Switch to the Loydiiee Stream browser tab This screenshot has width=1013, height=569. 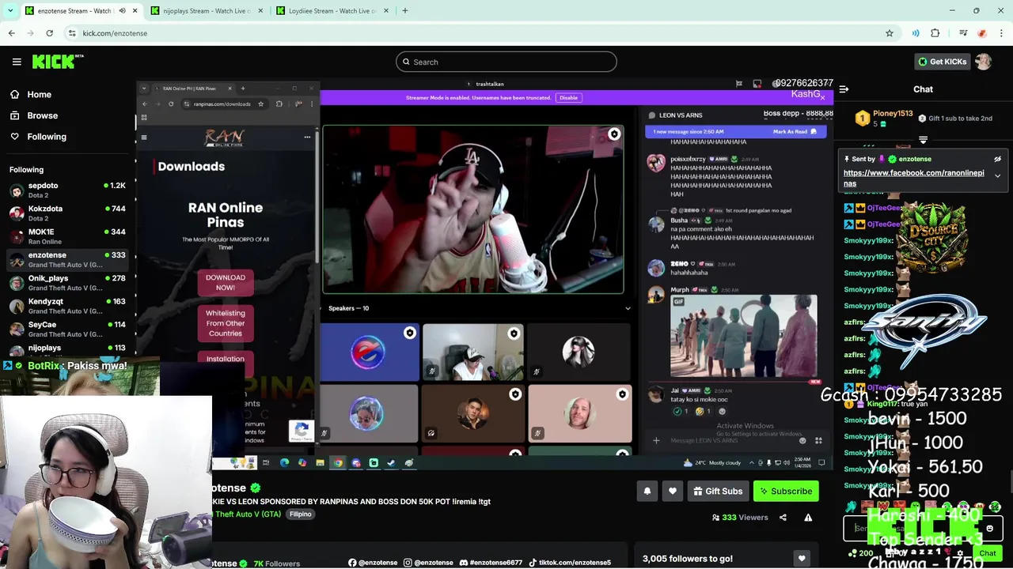331,11
